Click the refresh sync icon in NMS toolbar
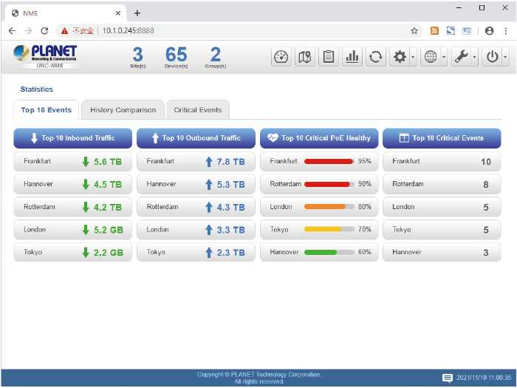 tap(376, 57)
